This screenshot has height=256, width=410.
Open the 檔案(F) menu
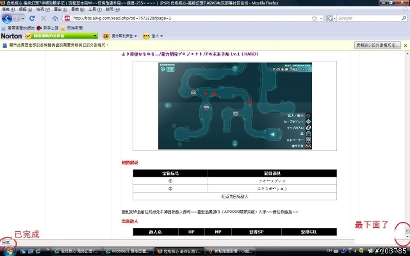point(8,9)
